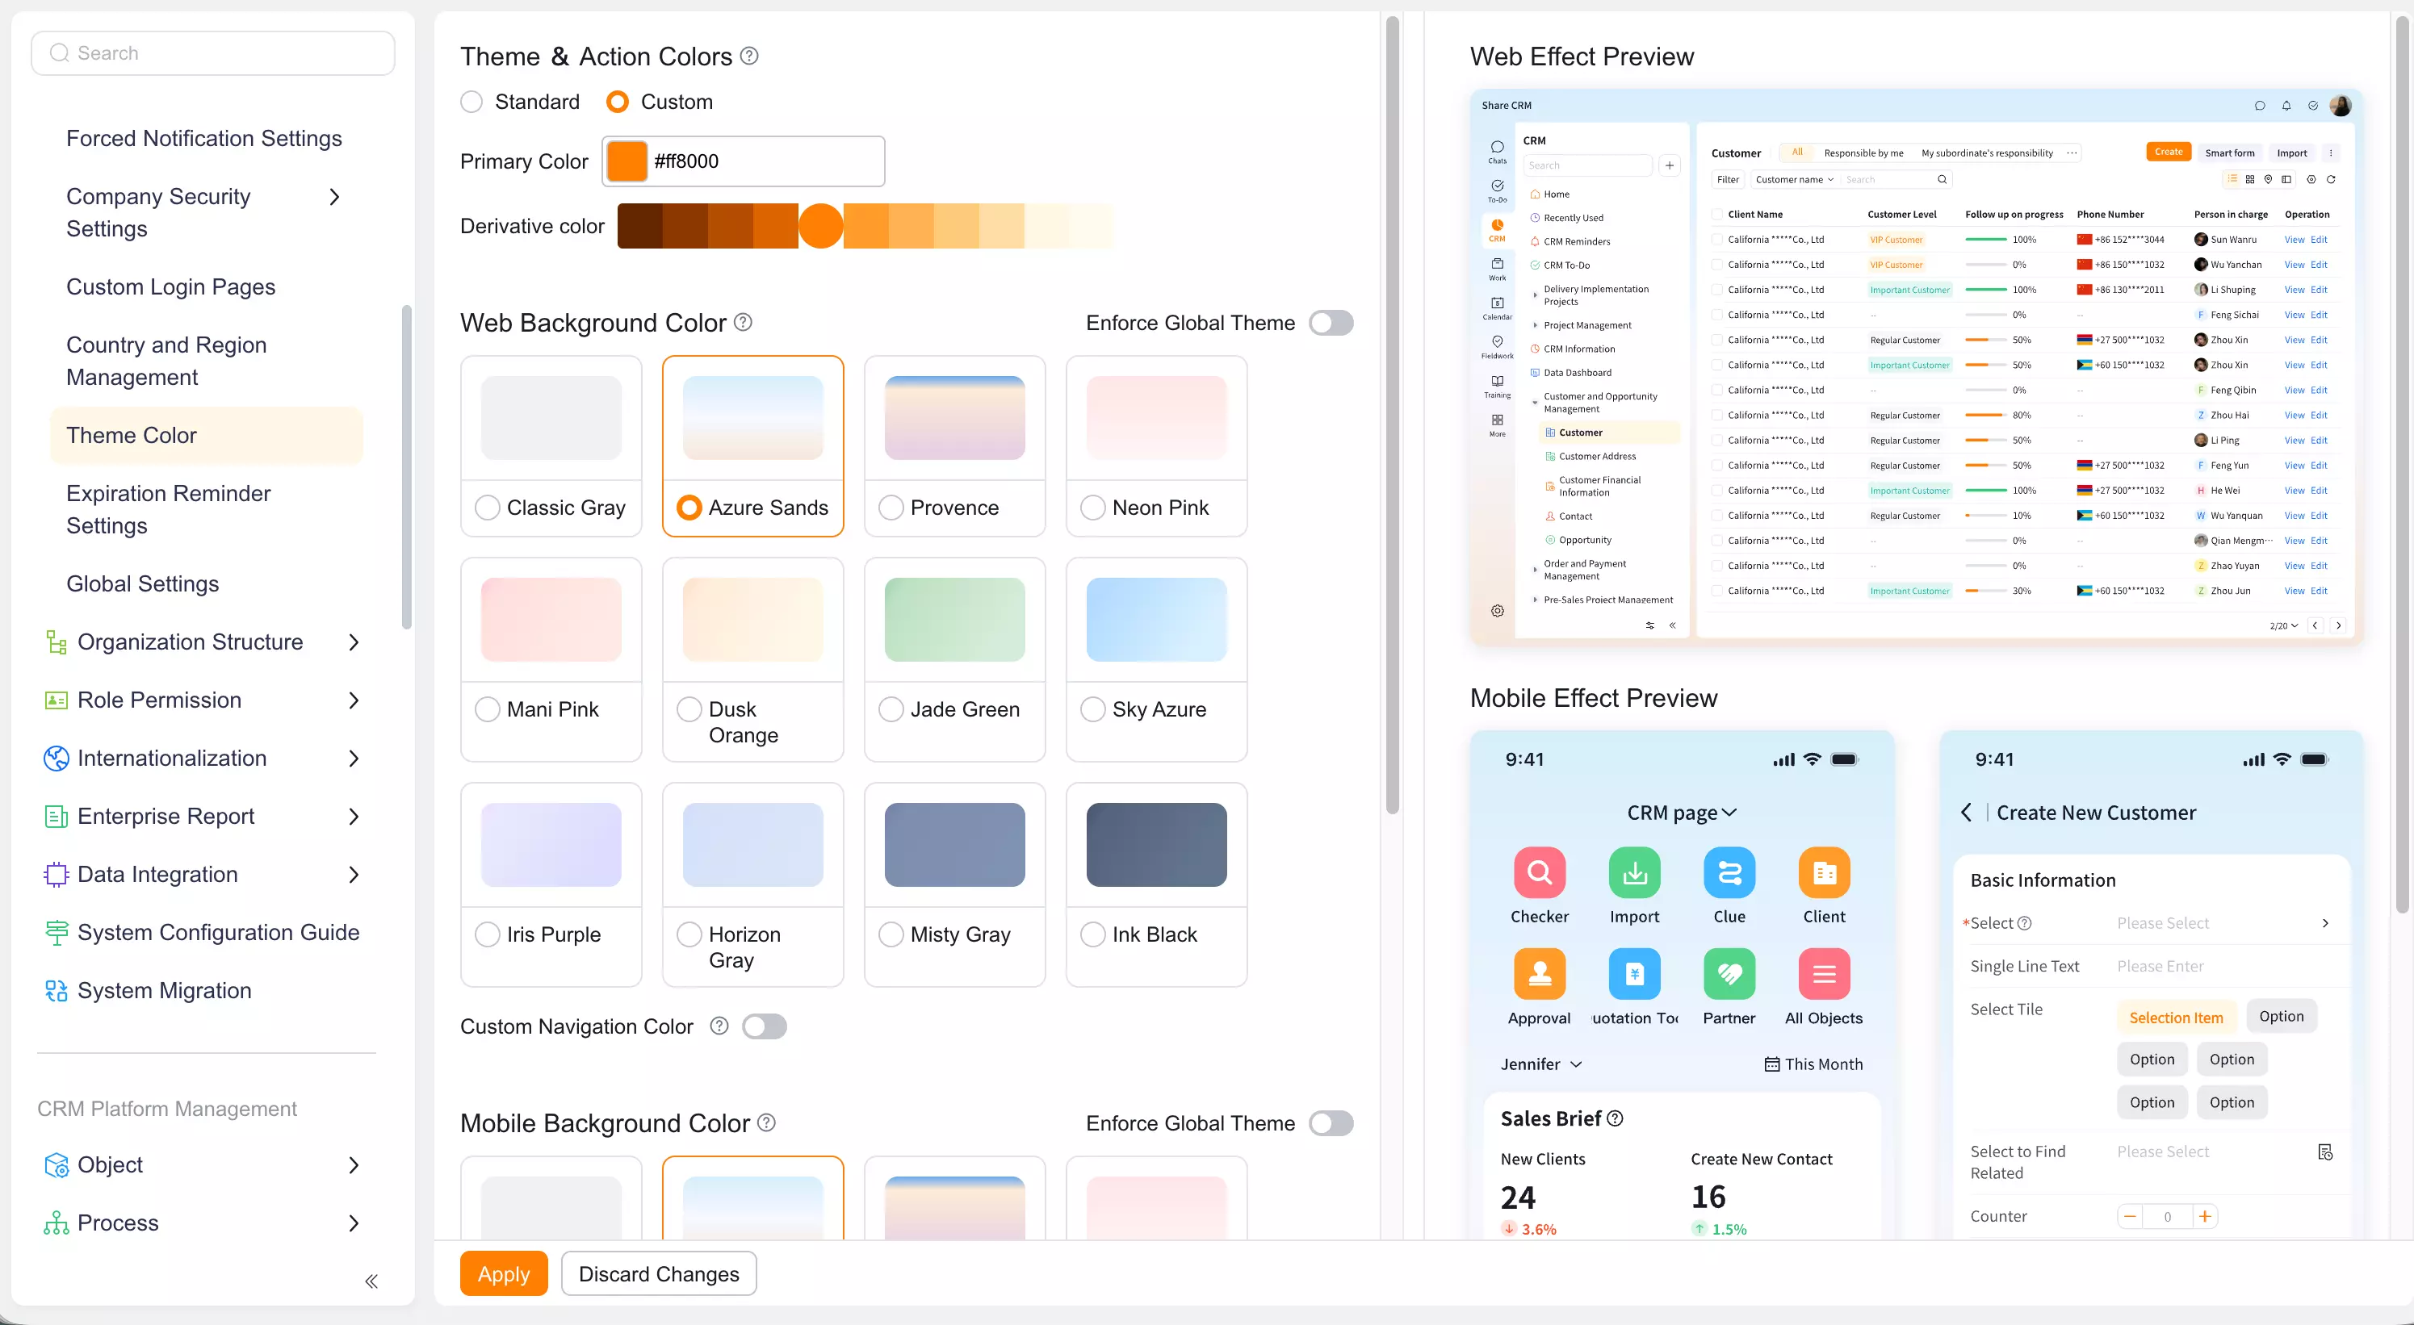Select the Ink Black radio button
The height and width of the screenshot is (1325, 2414).
pyautogui.click(x=1092, y=934)
